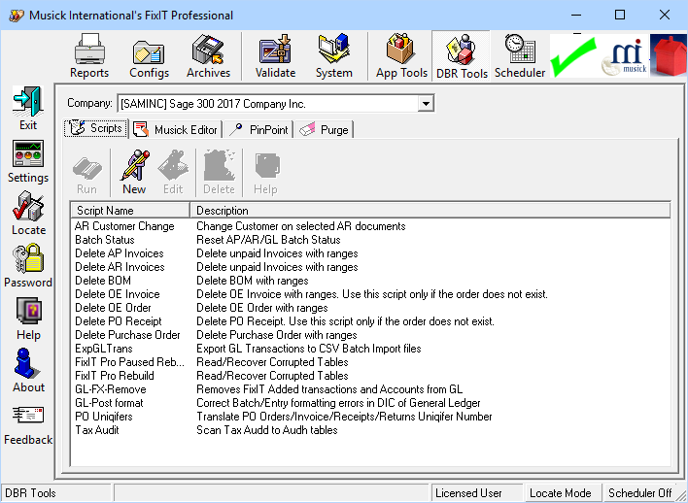The height and width of the screenshot is (503, 688).
Task: Select the AR Customer Change script
Action: 124,226
